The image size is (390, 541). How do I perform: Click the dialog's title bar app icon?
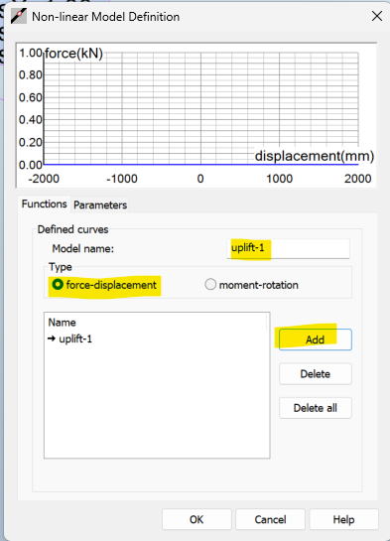click(x=19, y=16)
